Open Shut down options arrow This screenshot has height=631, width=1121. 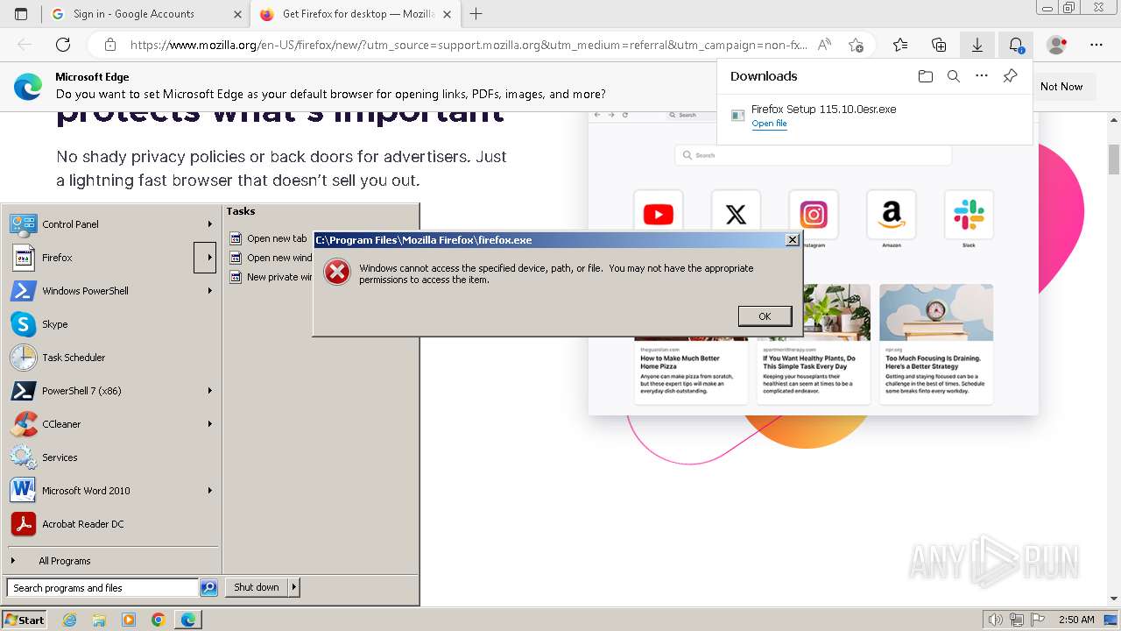(x=294, y=587)
